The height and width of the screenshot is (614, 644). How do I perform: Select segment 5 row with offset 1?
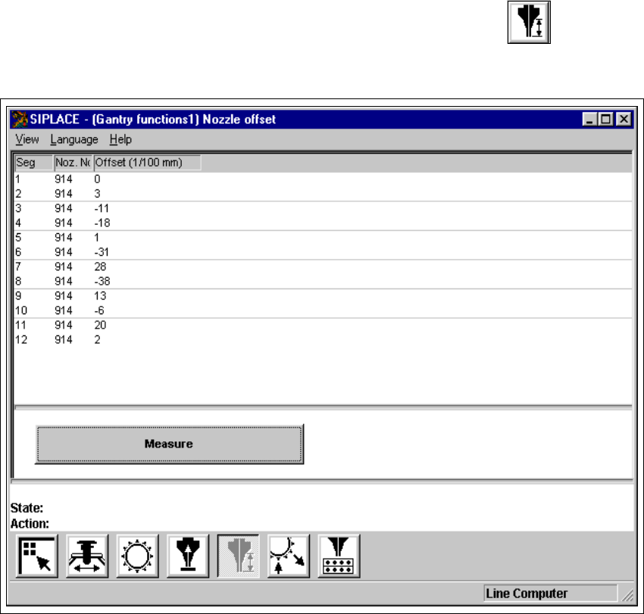point(323,237)
